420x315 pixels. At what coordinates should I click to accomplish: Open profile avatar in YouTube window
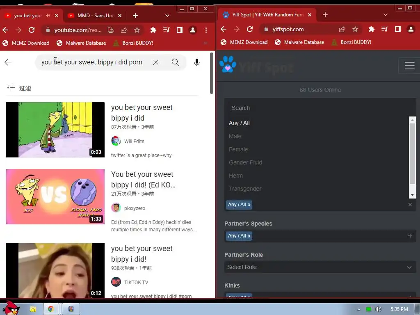pyautogui.click(x=193, y=30)
